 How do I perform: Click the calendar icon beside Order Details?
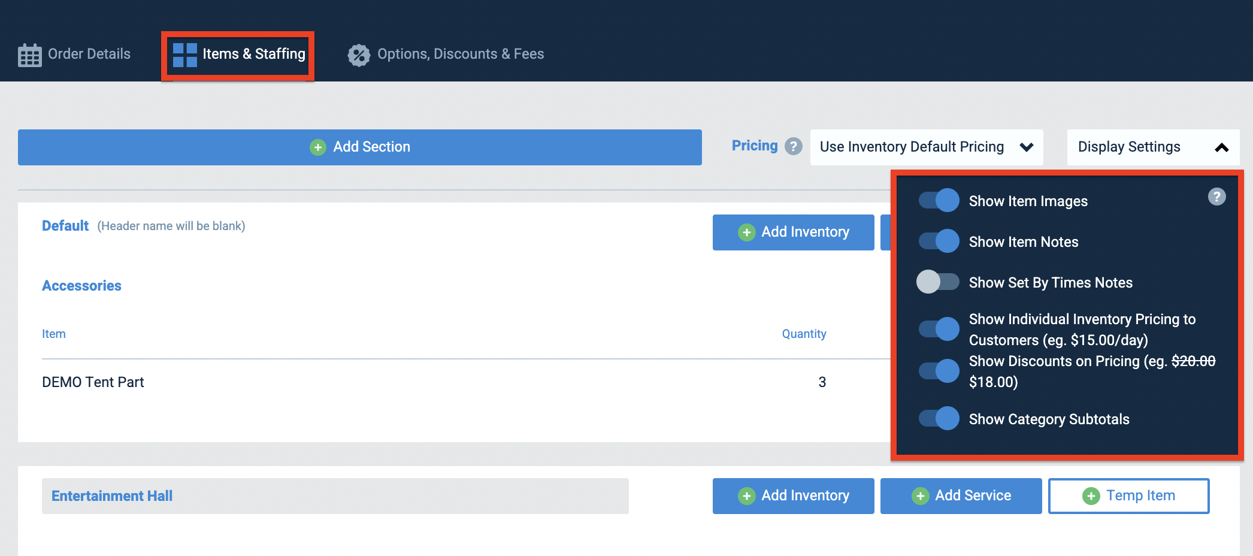pyautogui.click(x=29, y=55)
